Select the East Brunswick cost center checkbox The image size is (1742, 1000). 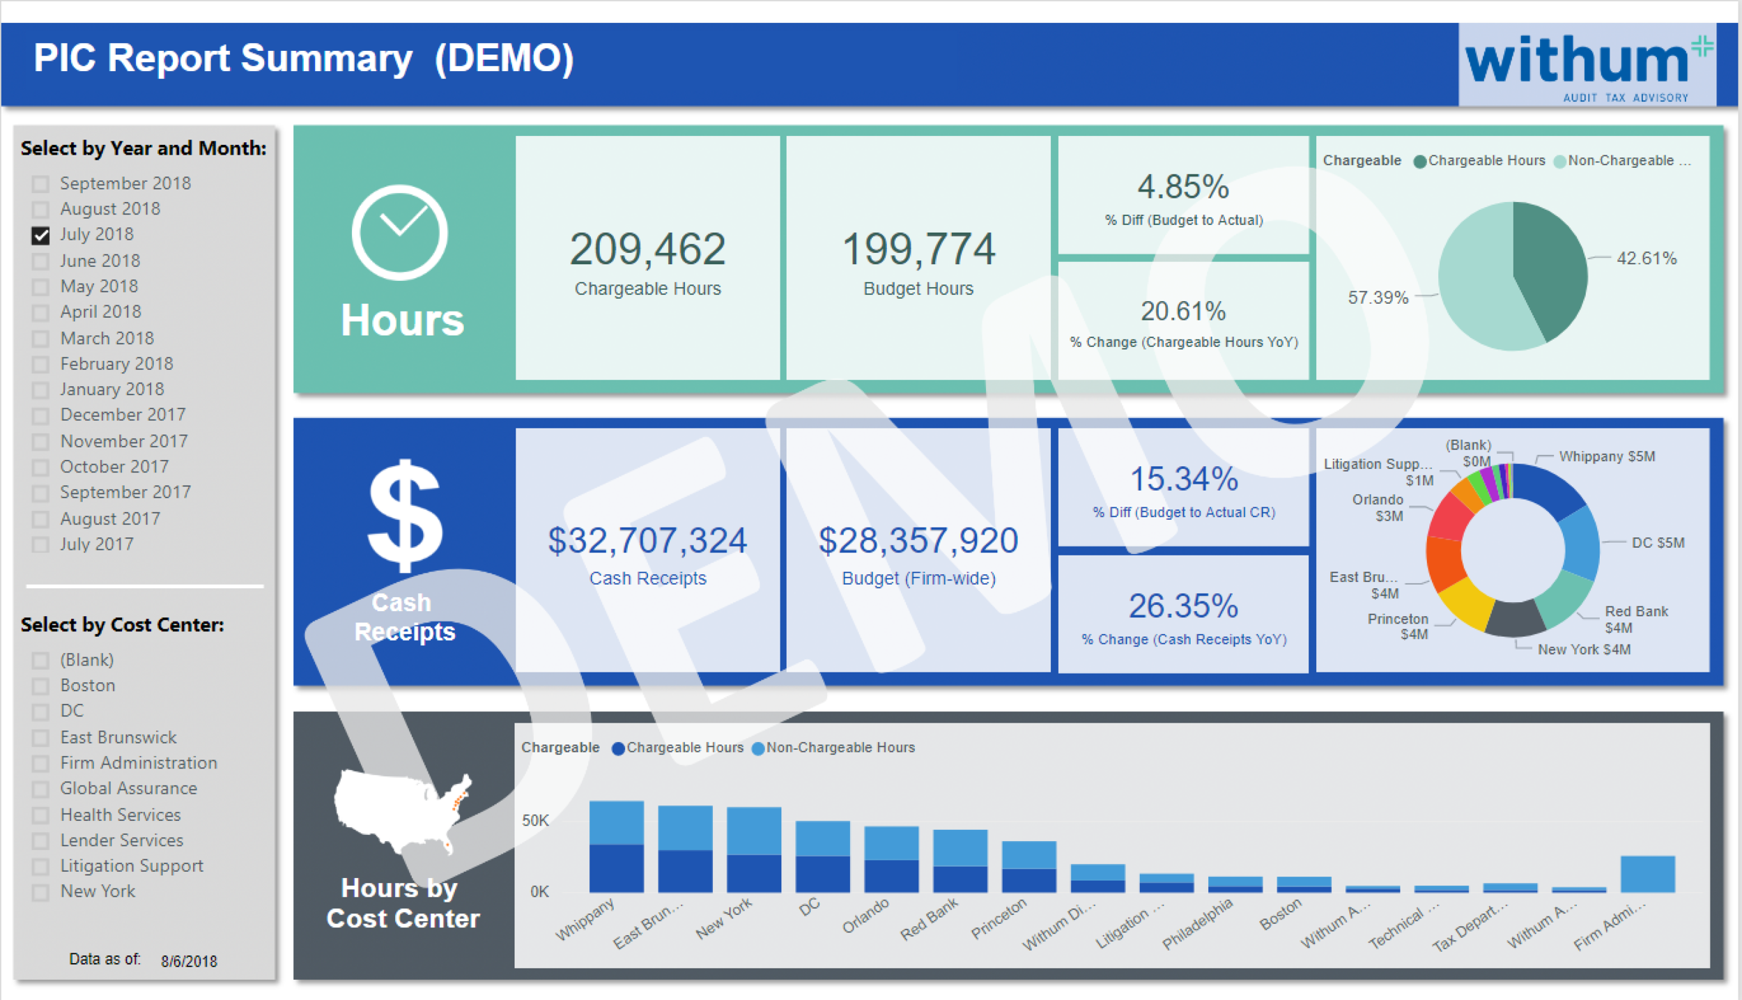point(40,737)
